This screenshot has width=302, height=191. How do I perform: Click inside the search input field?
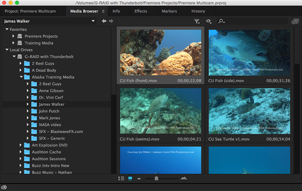pos(257,21)
